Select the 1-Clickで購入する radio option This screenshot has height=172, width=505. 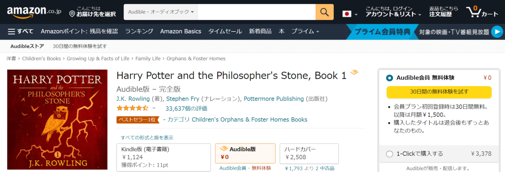pyautogui.click(x=390, y=154)
